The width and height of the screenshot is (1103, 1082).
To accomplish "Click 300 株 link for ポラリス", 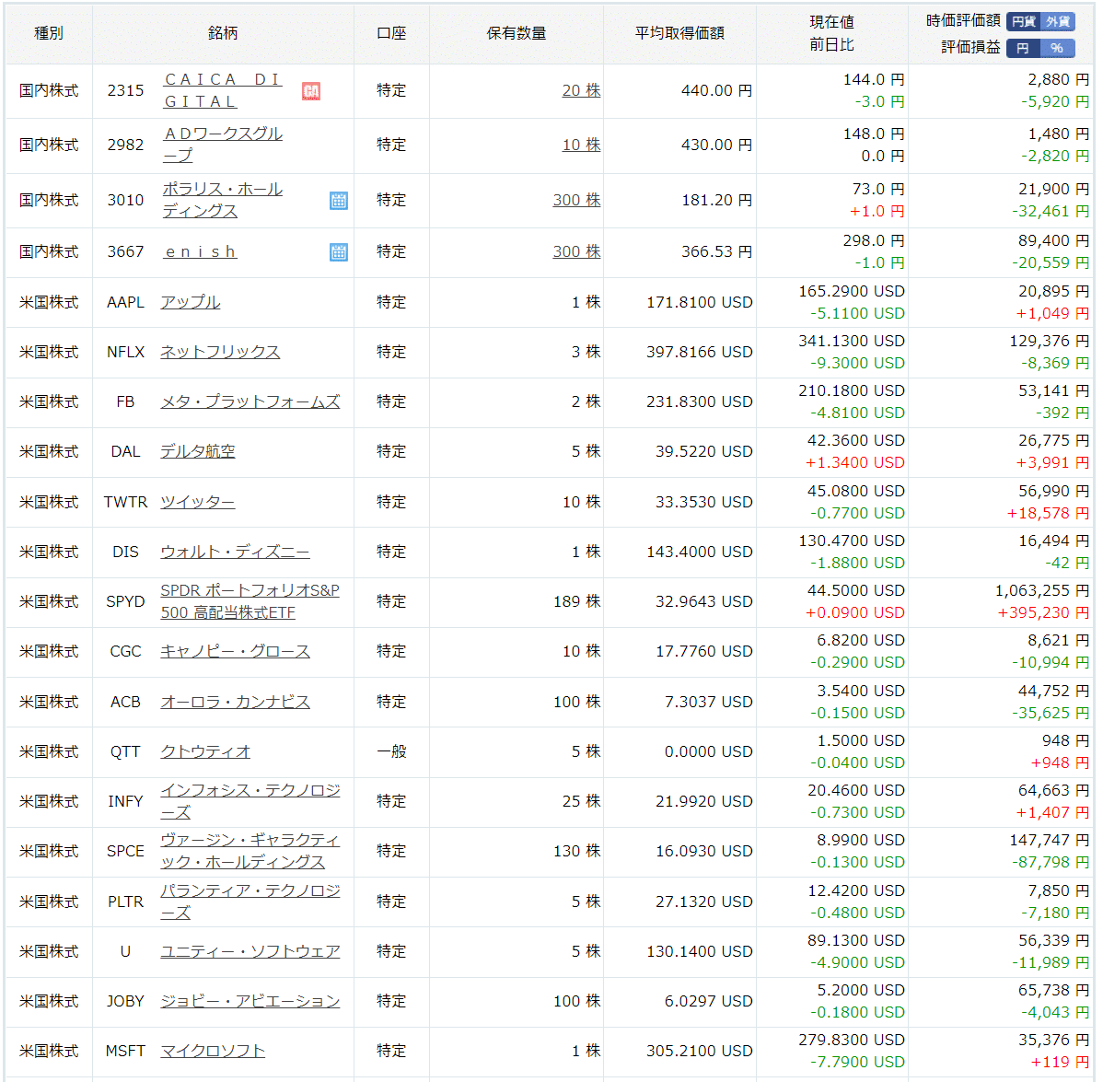I will (x=577, y=201).
